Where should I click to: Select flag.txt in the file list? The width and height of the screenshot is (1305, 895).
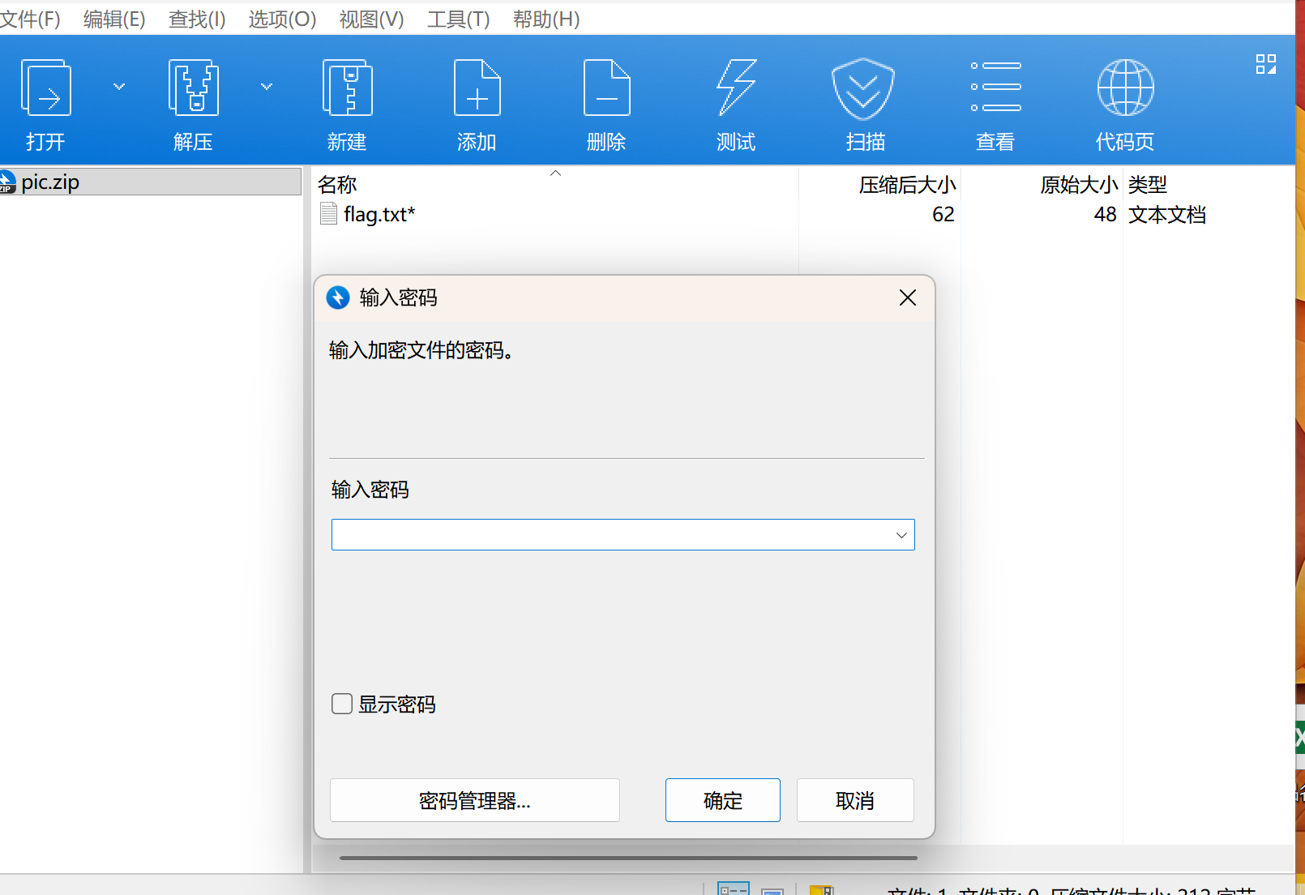(x=379, y=215)
